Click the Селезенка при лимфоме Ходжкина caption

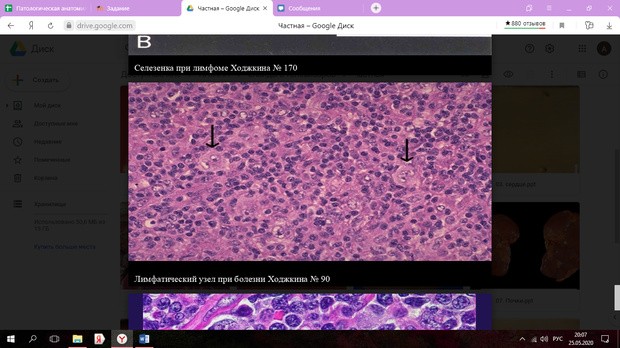tap(216, 68)
